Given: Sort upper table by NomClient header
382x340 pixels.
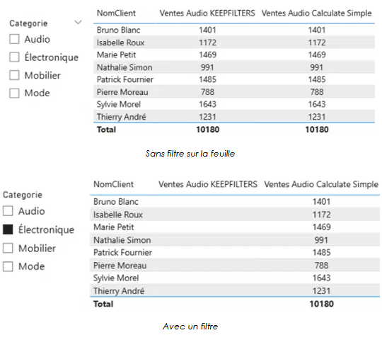Looking at the screenshot, I should 116,13.
